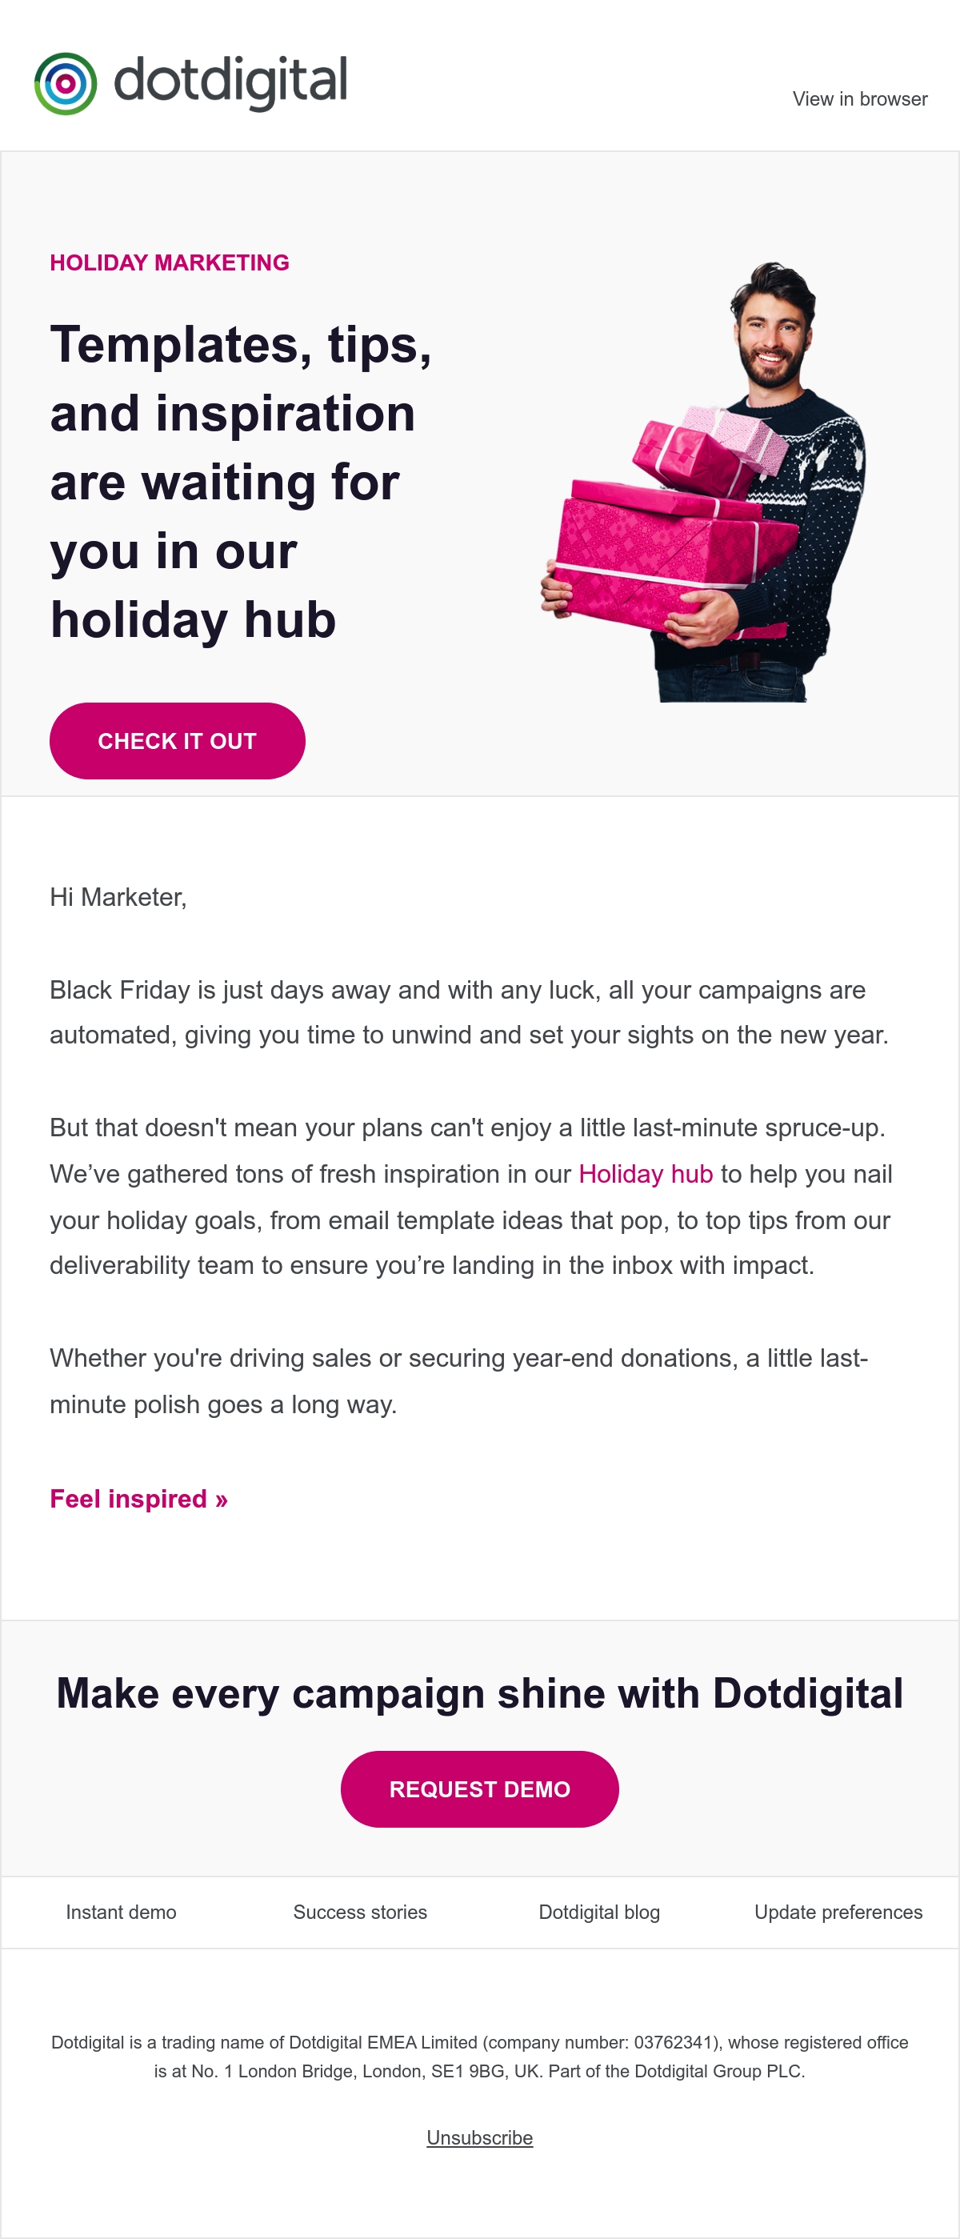960x2239 pixels.
Task: Click the HOLIDAY MARKETING label
Action: [170, 262]
